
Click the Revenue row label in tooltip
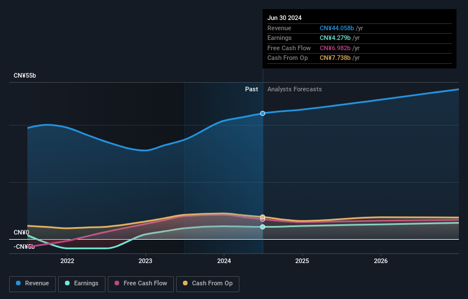pos(279,28)
